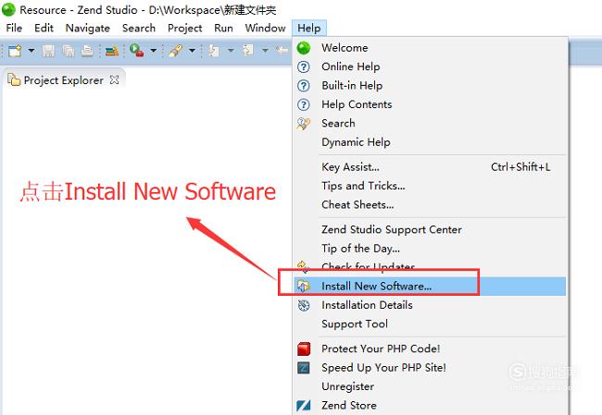Click the Save toolbar icon
This screenshot has height=415, width=602.
(48, 51)
